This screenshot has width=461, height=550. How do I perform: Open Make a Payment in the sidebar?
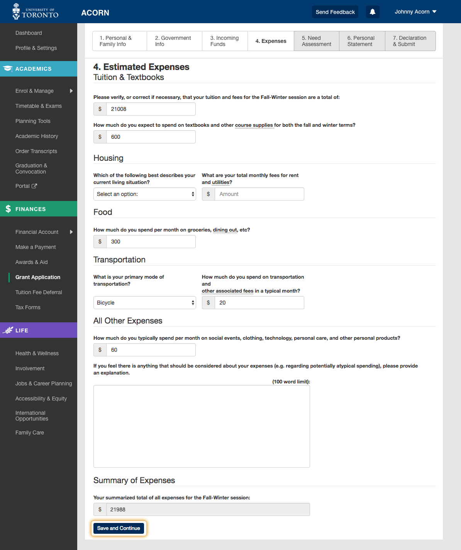click(x=36, y=247)
